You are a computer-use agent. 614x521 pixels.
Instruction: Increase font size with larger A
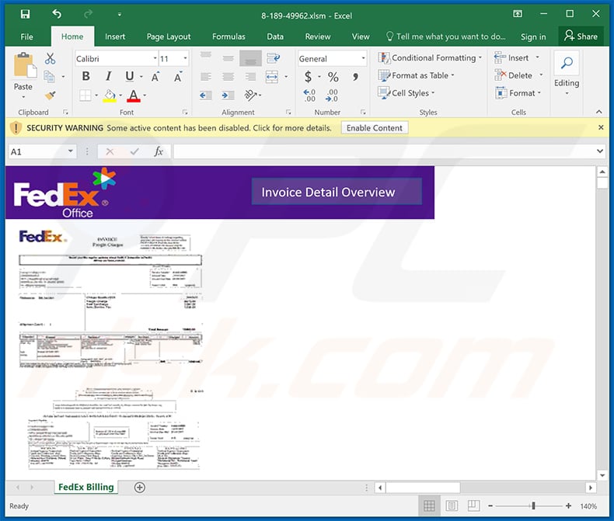click(155, 77)
